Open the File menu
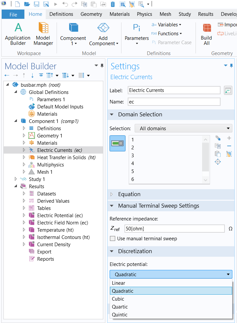 click(x=13, y=15)
